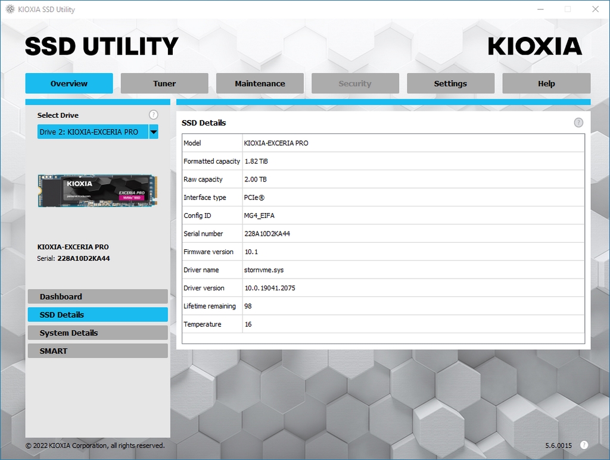Image resolution: width=610 pixels, height=460 pixels.
Task: Click the help icon beside version 5.6.0015
Action: point(584,445)
